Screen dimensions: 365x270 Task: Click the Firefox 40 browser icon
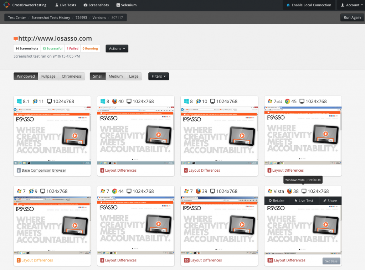pos(114,101)
